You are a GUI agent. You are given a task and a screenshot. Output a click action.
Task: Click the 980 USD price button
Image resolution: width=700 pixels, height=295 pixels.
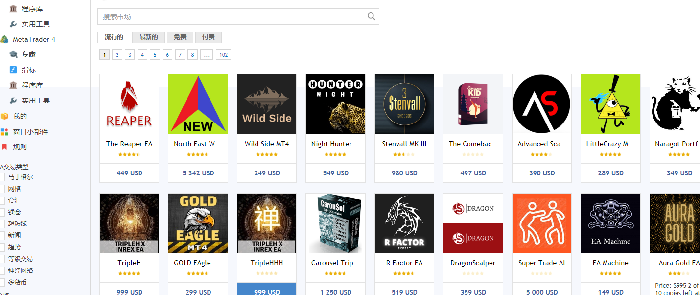[x=404, y=173]
